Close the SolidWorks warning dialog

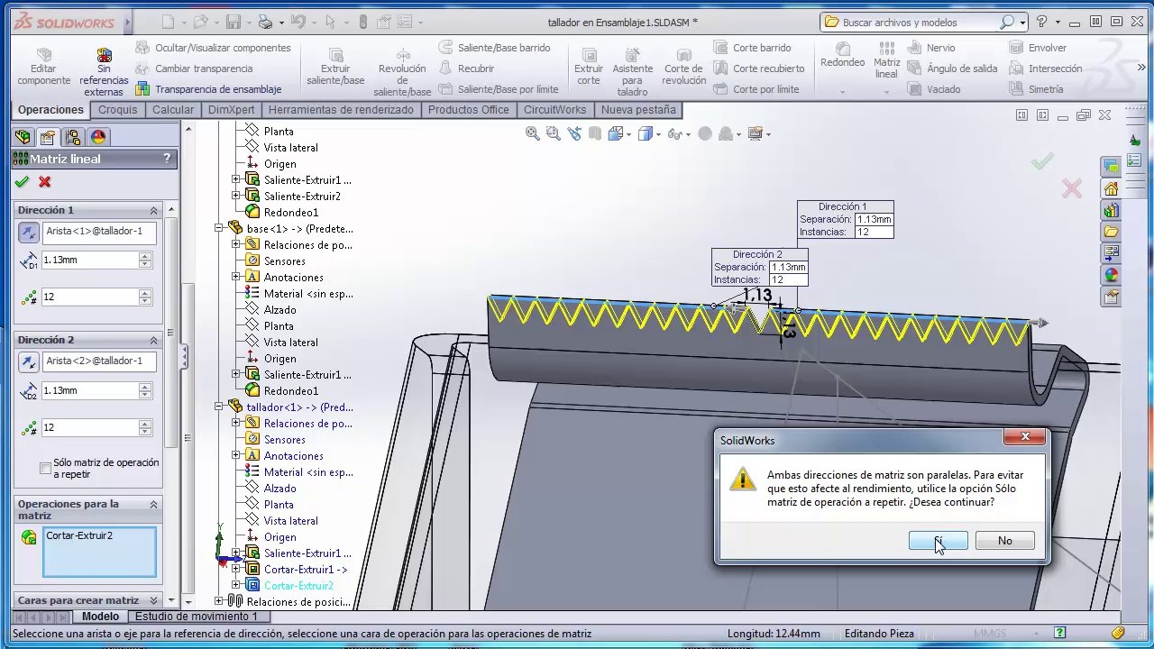coord(1025,437)
